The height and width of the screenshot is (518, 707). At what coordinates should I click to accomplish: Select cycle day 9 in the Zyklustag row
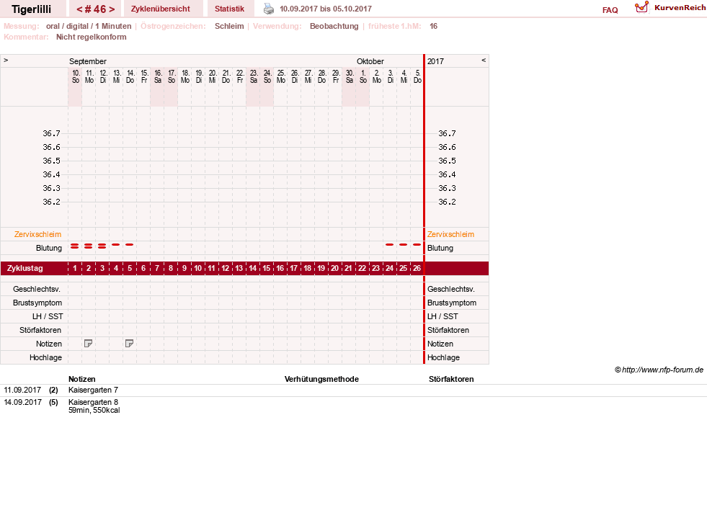(184, 268)
